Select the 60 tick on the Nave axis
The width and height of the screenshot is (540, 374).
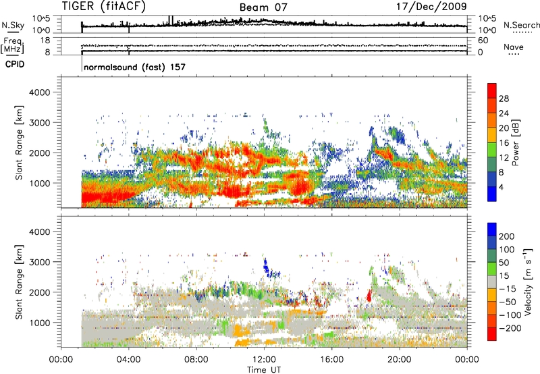[483, 41]
